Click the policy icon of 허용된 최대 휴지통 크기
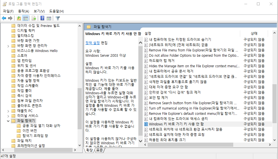The image size is (278, 159). 146,140
